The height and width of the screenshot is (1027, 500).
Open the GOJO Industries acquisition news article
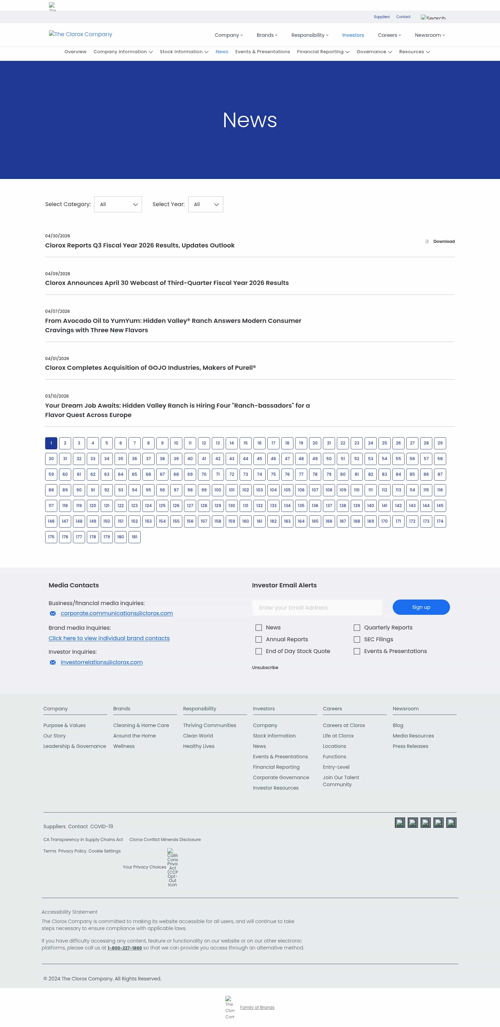[150, 368]
